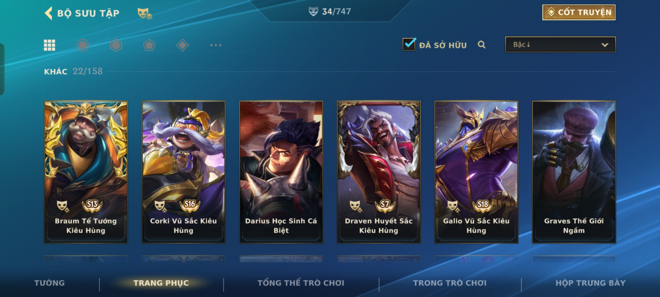Screen dimensions: 660x297
Task: Open the golden mask with coins icon
Action: tap(145, 13)
